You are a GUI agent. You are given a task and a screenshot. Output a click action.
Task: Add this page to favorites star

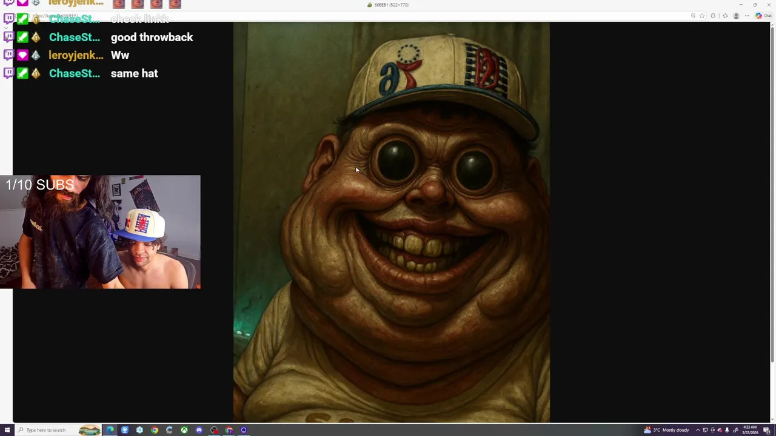coord(702,16)
